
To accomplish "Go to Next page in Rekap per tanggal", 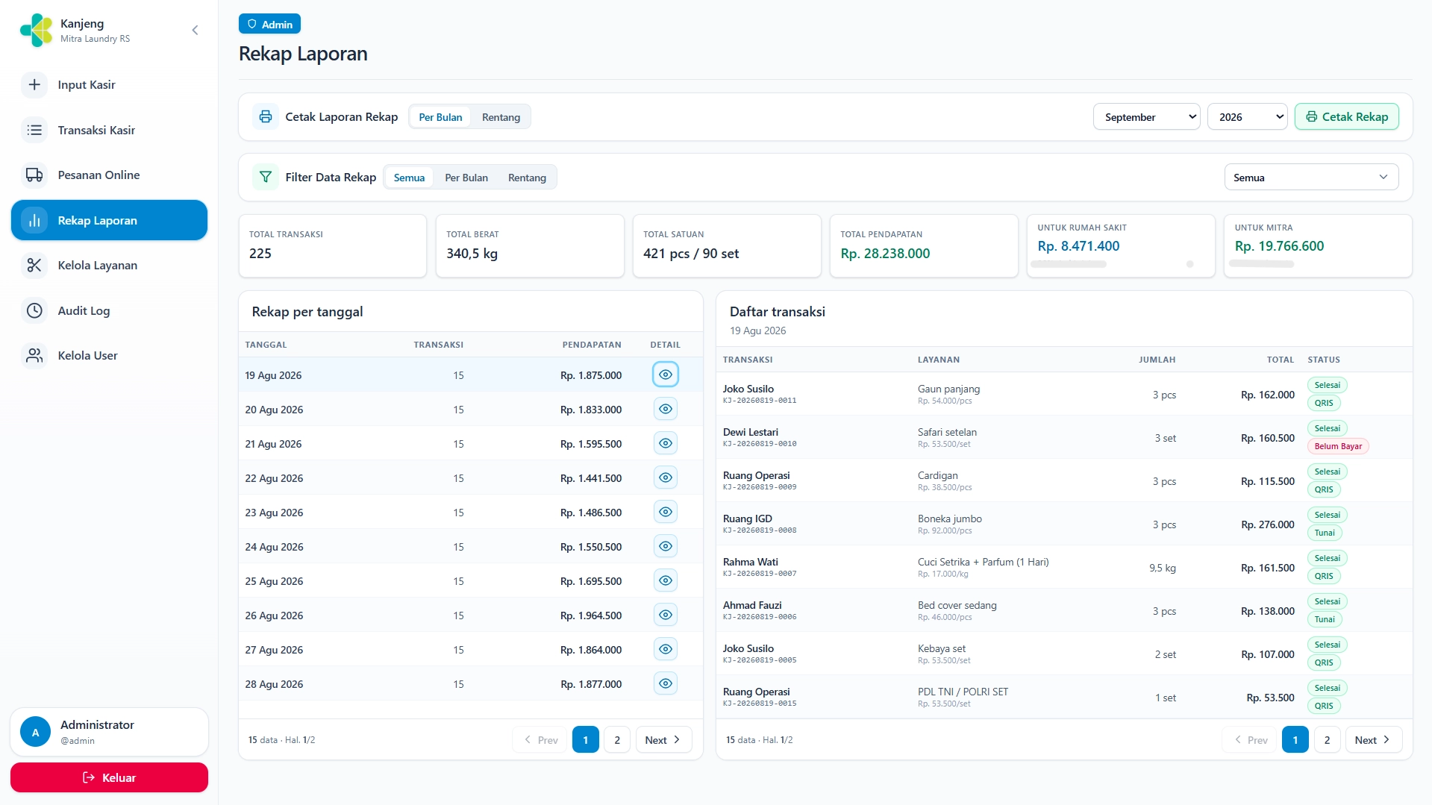I will (x=663, y=740).
